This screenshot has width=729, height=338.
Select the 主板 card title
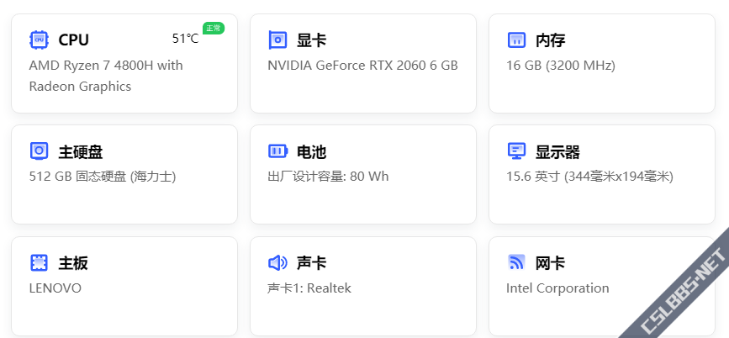(73, 263)
